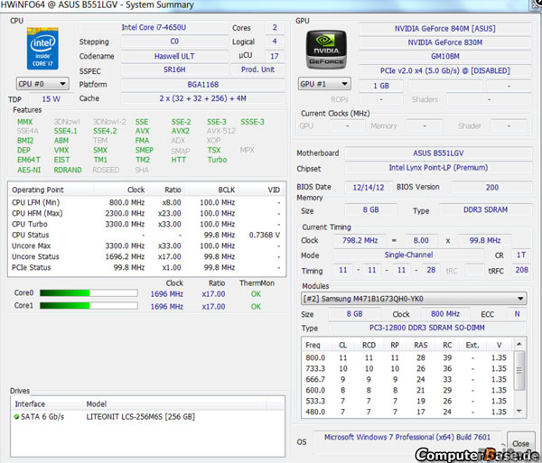The image size is (542, 463).
Task: Click the GM108M GPU codename field
Action: coord(445,56)
